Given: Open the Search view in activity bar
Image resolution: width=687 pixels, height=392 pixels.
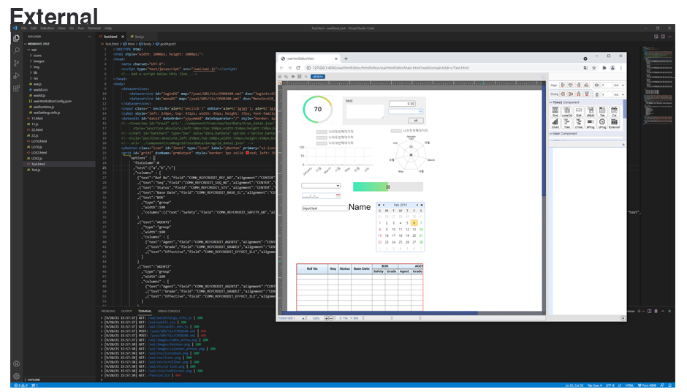Looking at the screenshot, I should [x=16, y=50].
